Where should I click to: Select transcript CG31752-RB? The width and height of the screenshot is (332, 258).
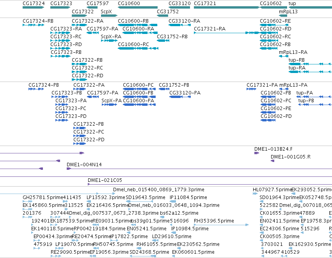coord(172,37)
